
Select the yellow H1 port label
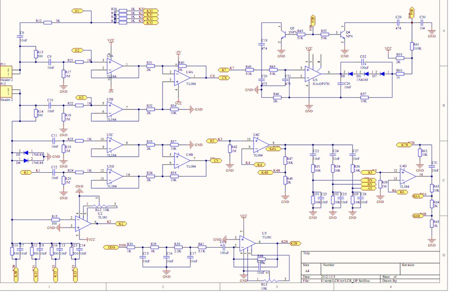77,10
